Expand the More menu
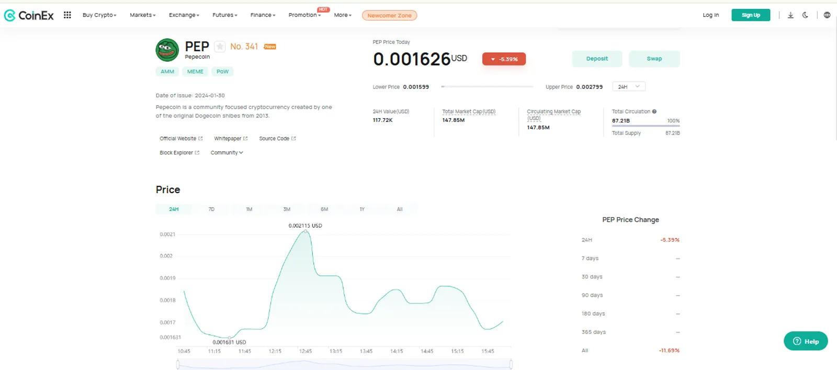 click(x=343, y=15)
